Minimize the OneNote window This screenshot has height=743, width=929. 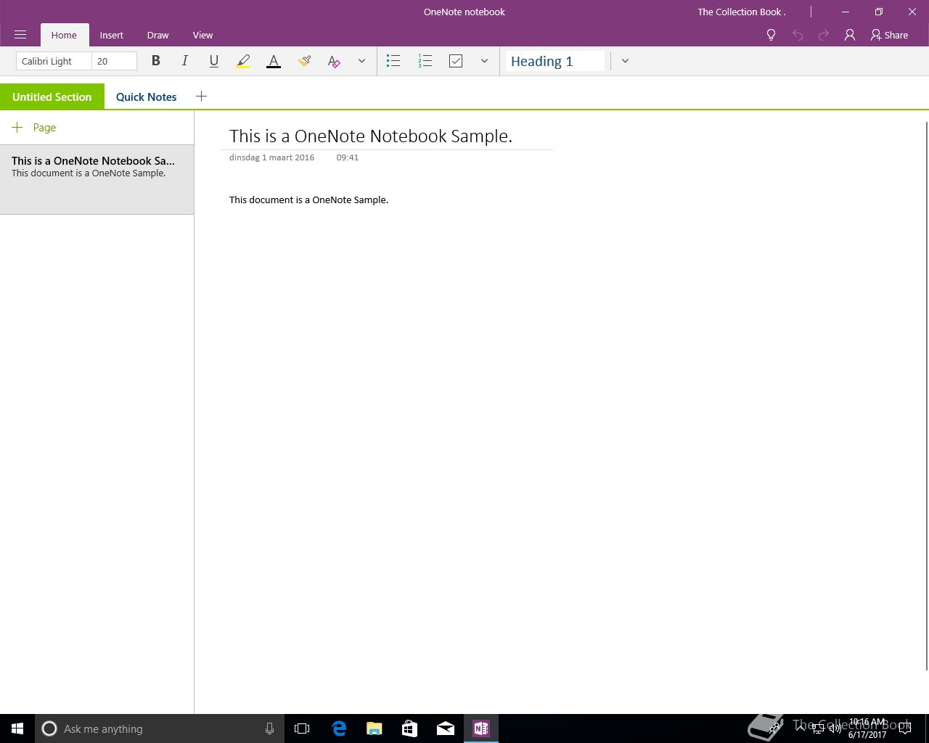845,12
